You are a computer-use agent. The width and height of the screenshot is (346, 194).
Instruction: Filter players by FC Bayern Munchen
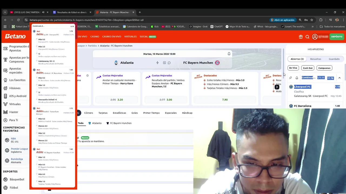(119, 123)
